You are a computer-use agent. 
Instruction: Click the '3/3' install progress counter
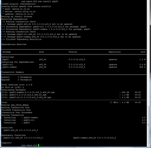pyautogui.click(x=144, y=123)
